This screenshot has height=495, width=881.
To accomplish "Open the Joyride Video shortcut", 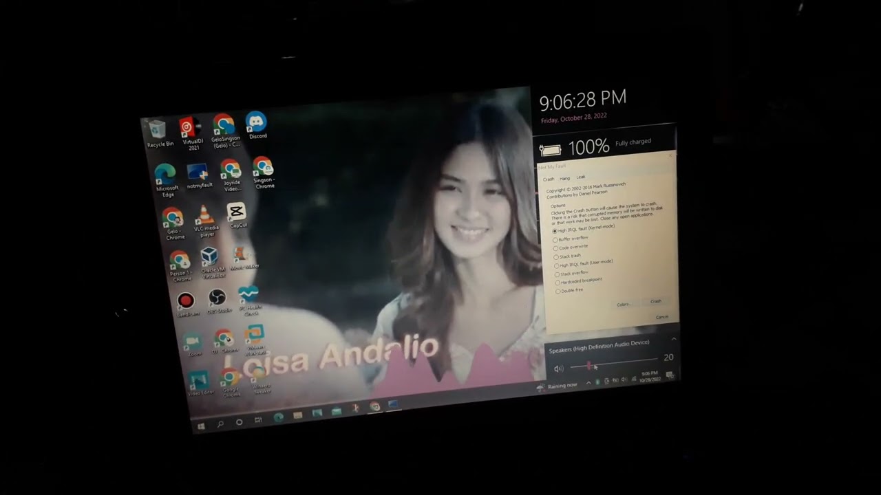I will pyautogui.click(x=231, y=176).
